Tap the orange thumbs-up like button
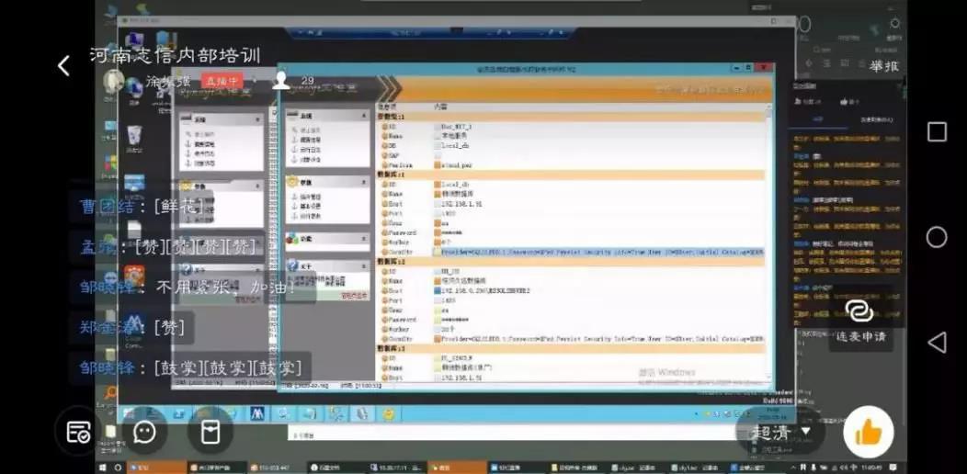The image size is (967, 474). tap(868, 432)
